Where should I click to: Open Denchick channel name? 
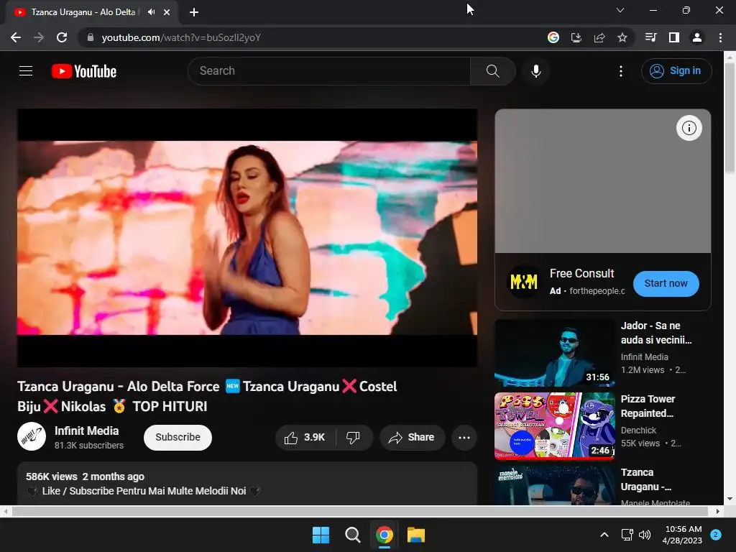638,430
